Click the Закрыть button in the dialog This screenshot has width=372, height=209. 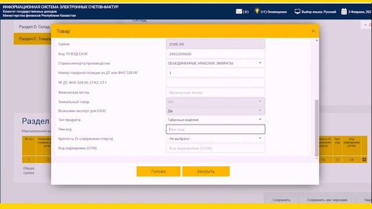point(206,171)
